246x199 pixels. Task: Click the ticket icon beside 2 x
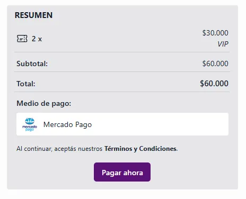pos(22,39)
